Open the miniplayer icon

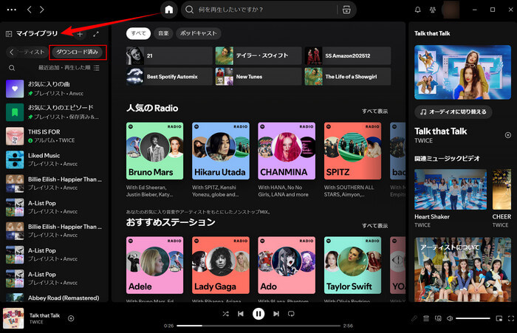click(x=499, y=318)
